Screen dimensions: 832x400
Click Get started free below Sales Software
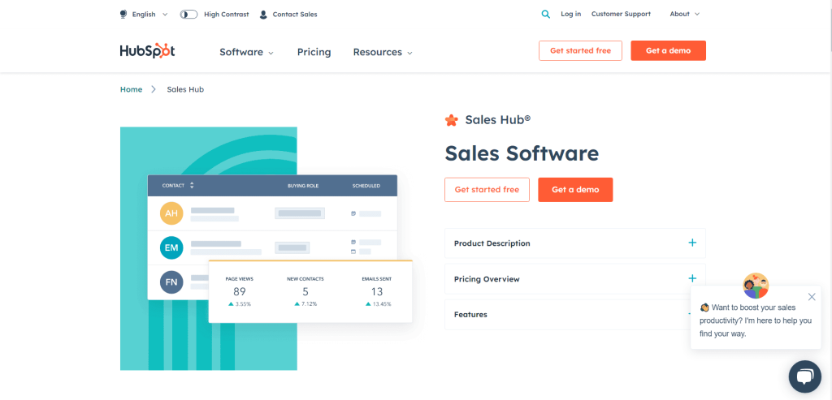pyautogui.click(x=487, y=190)
